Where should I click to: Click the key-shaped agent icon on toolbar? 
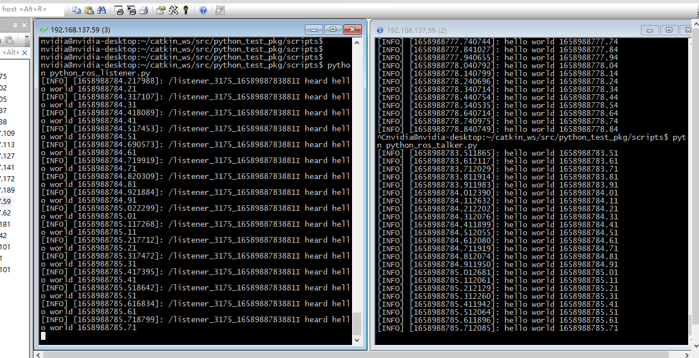click(x=185, y=10)
